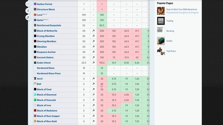Viewport: 223px width, 125px height.
Task: Click the pickaxe icon in Obsidian row
Action: click(x=93, y=47)
